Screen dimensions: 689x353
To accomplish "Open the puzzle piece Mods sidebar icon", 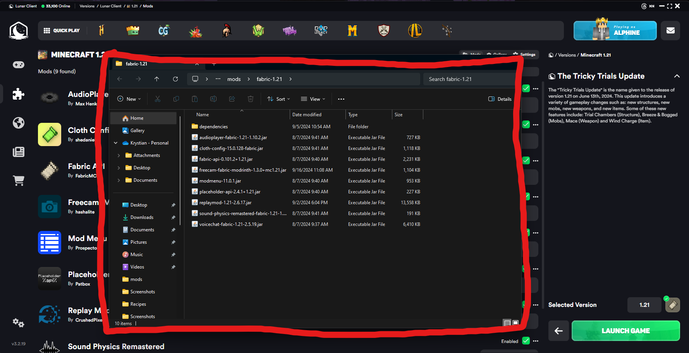I will pyautogui.click(x=19, y=94).
